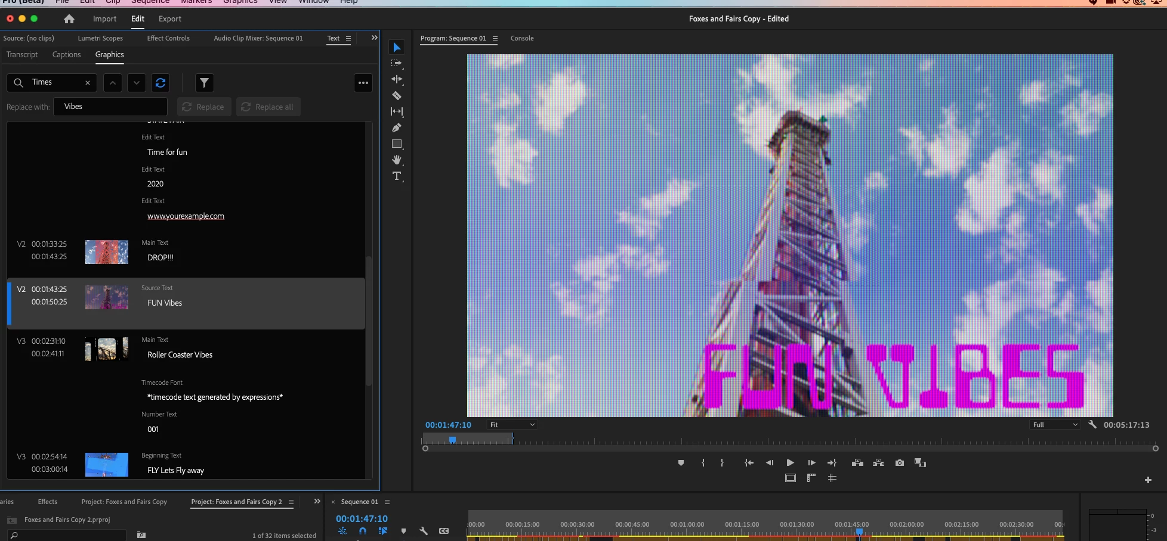Switch to the Lumetri Scopes panel
1167x541 pixels.
(100, 38)
